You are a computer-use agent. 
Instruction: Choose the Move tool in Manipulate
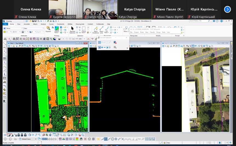click(126, 30)
